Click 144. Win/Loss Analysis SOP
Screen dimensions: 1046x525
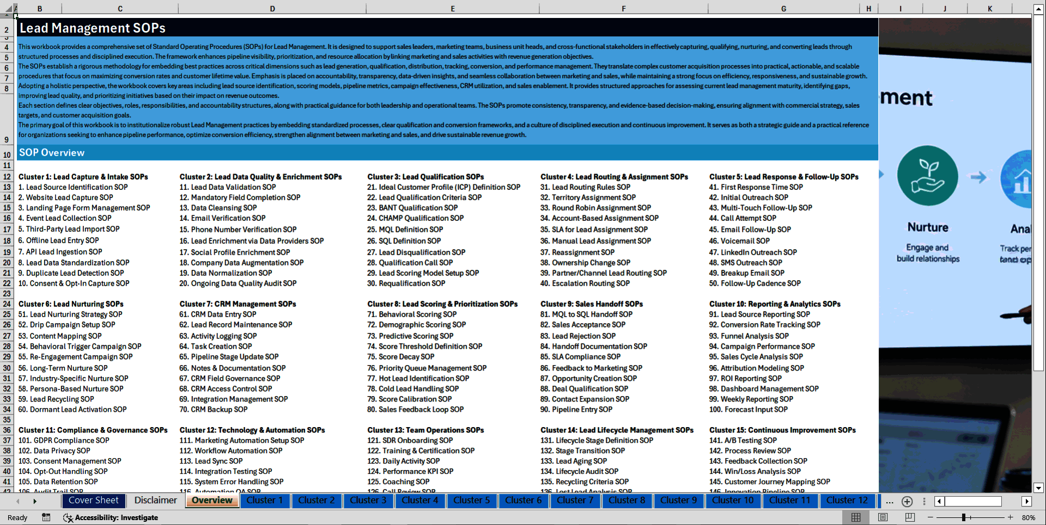[x=755, y=472]
